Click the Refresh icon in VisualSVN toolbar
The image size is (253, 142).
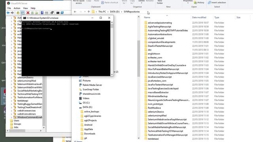point(32,13)
